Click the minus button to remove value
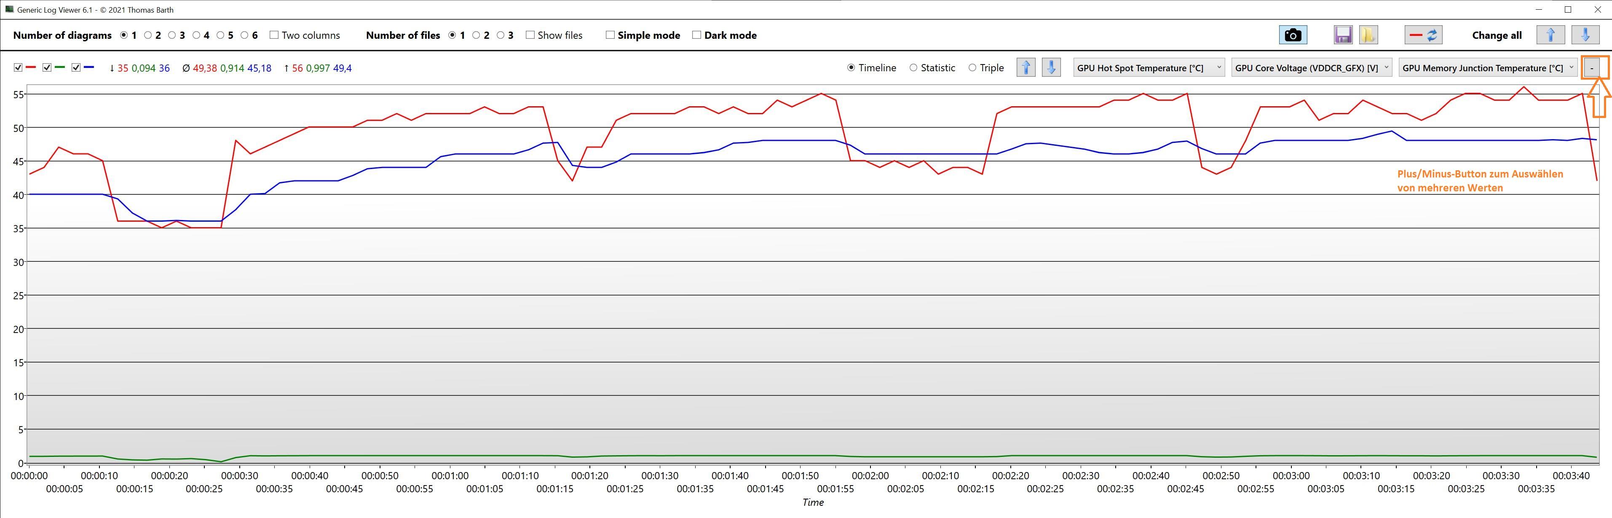The width and height of the screenshot is (1612, 518). click(x=1592, y=67)
